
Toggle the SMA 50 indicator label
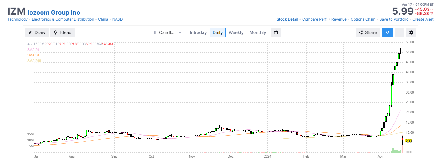33,55
